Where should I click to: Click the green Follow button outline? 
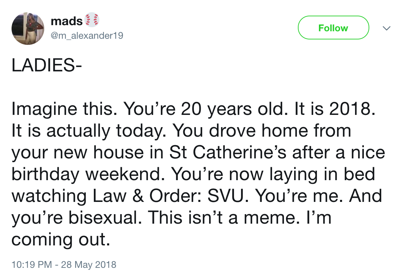pyautogui.click(x=333, y=28)
